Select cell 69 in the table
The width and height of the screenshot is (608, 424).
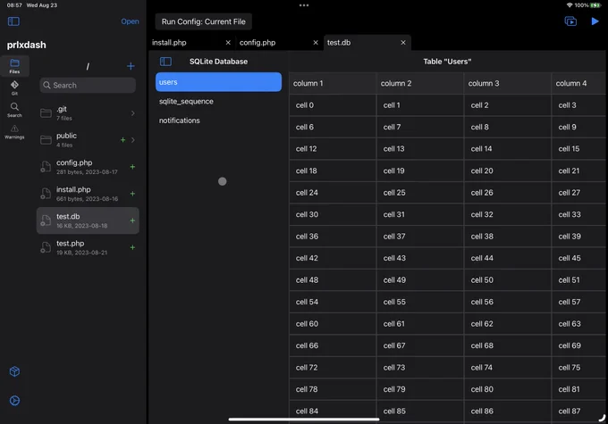578,345
